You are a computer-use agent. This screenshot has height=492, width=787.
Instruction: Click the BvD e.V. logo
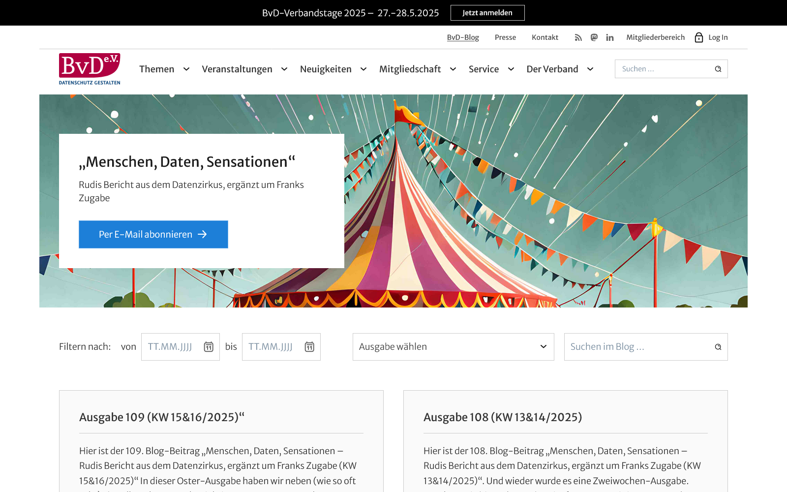[90, 69]
